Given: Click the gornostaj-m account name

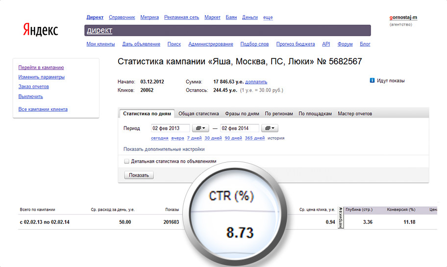Looking at the screenshot, I should pyautogui.click(x=403, y=17).
